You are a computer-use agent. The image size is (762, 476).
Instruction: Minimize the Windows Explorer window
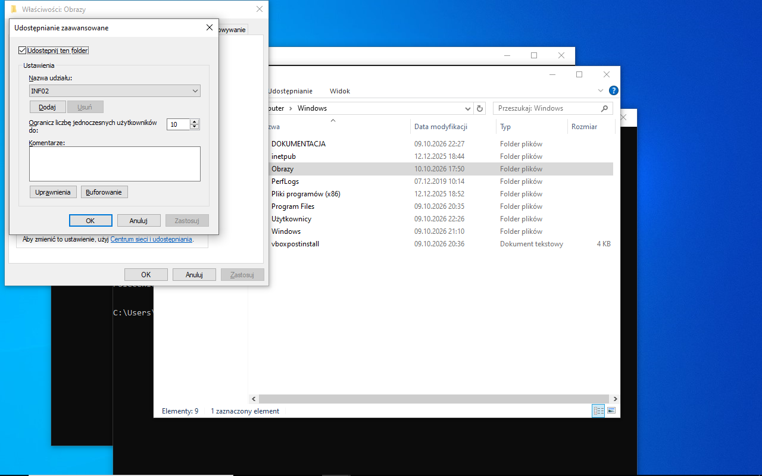coord(553,74)
